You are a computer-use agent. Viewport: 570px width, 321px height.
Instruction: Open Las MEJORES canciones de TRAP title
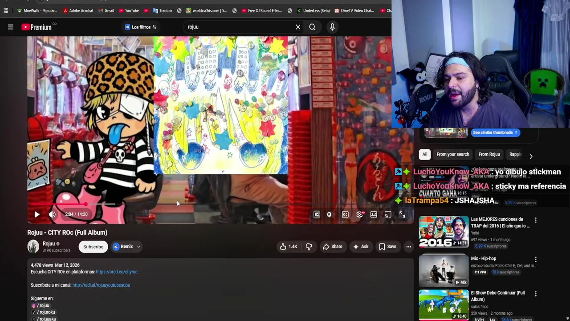(500, 222)
